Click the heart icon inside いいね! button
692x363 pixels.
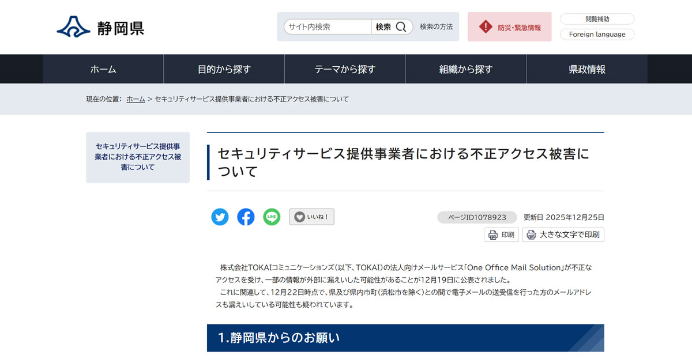[300, 217]
